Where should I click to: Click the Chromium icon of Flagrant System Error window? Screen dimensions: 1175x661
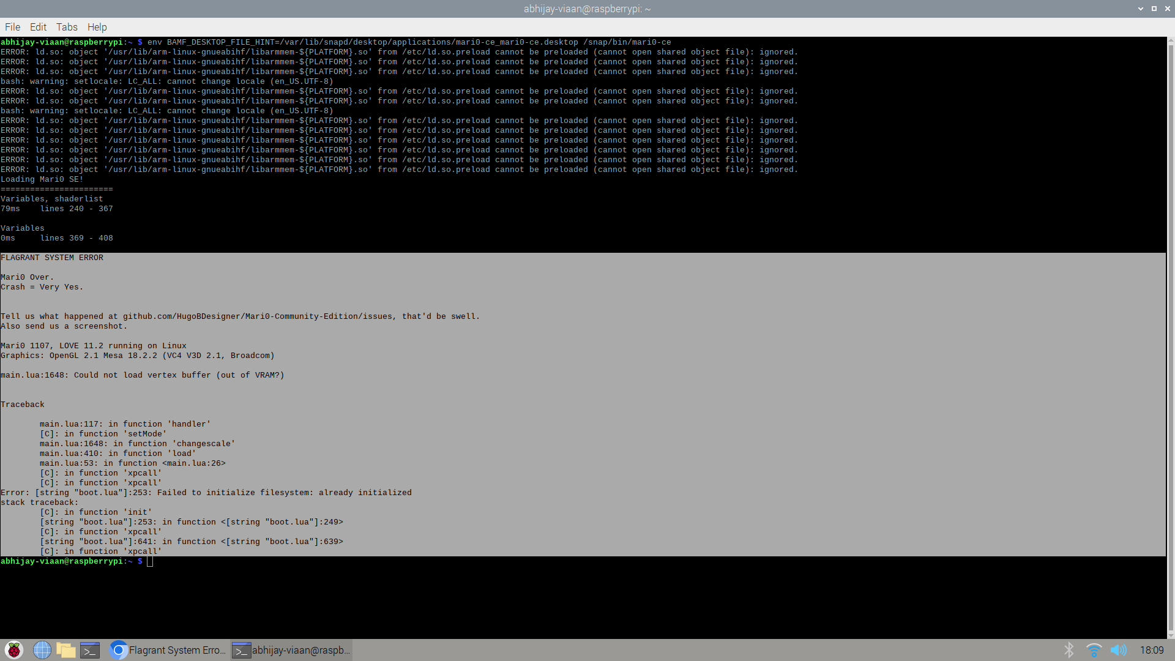tap(118, 650)
